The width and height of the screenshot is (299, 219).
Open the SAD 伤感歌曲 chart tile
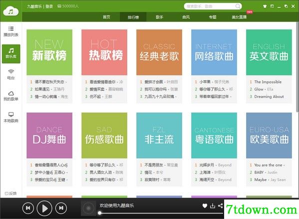tap(104, 135)
